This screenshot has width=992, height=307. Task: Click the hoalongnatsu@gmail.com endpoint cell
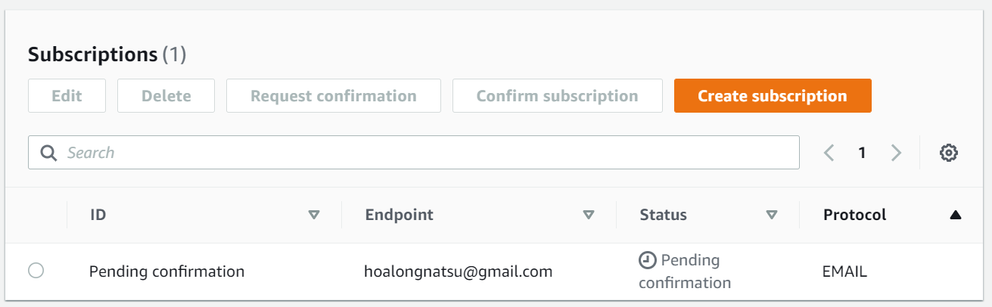458,271
